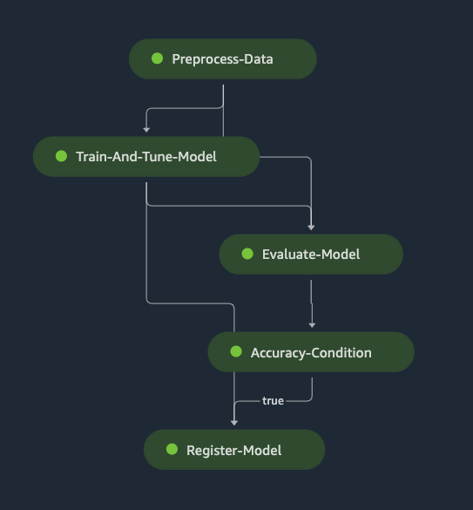Click the Evaluate-Model success status dot
Screen dimensions: 473x510
pyautogui.click(x=247, y=254)
